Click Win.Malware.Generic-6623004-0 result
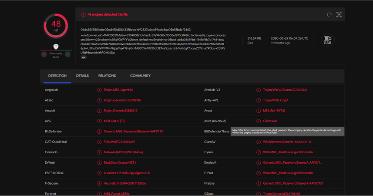 (x=287, y=142)
